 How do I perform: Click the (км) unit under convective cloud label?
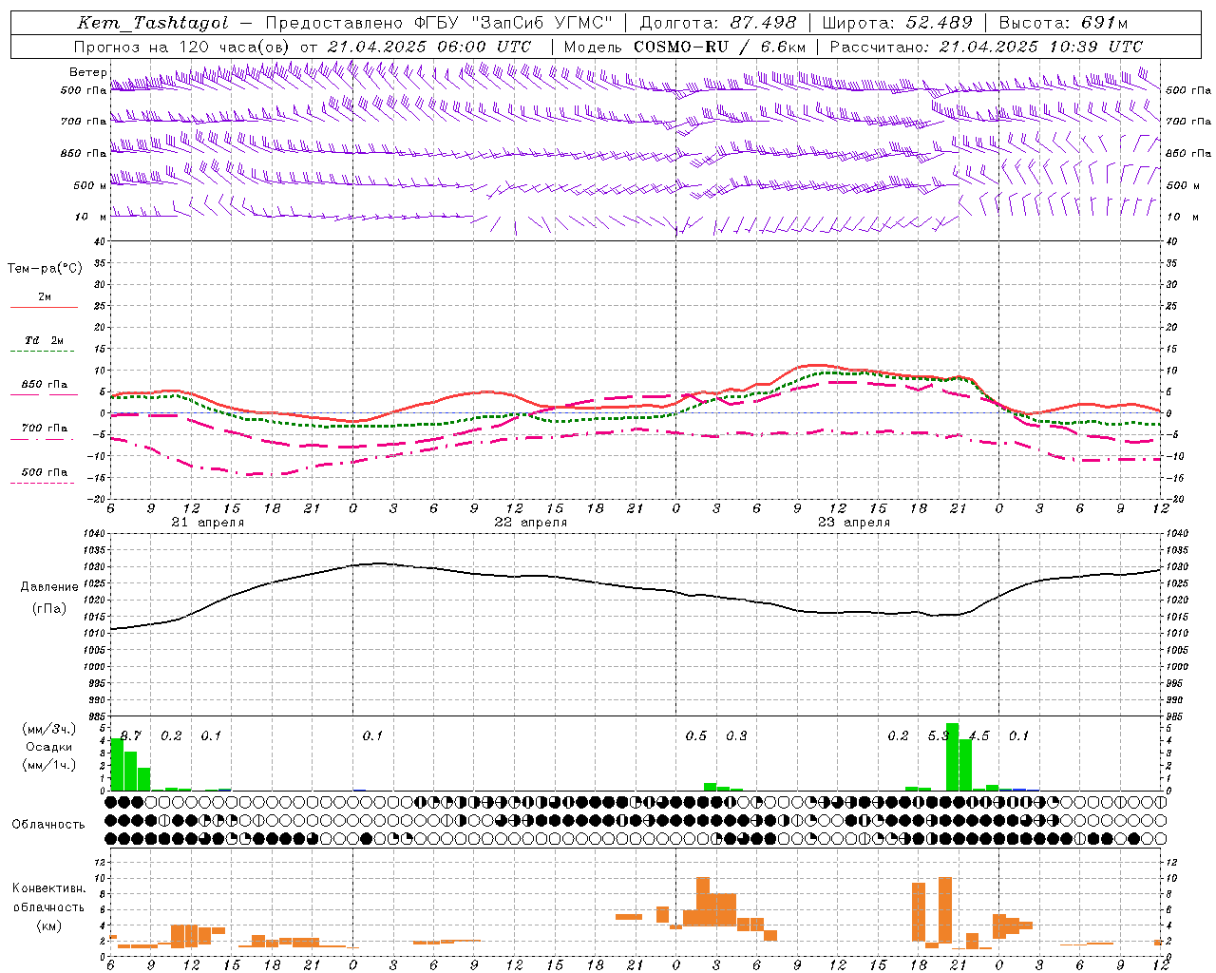(x=48, y=925)
